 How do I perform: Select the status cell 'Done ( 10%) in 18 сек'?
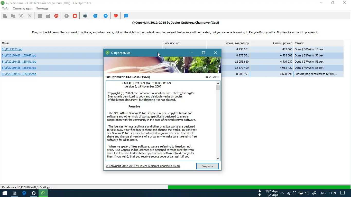point(319,49)
